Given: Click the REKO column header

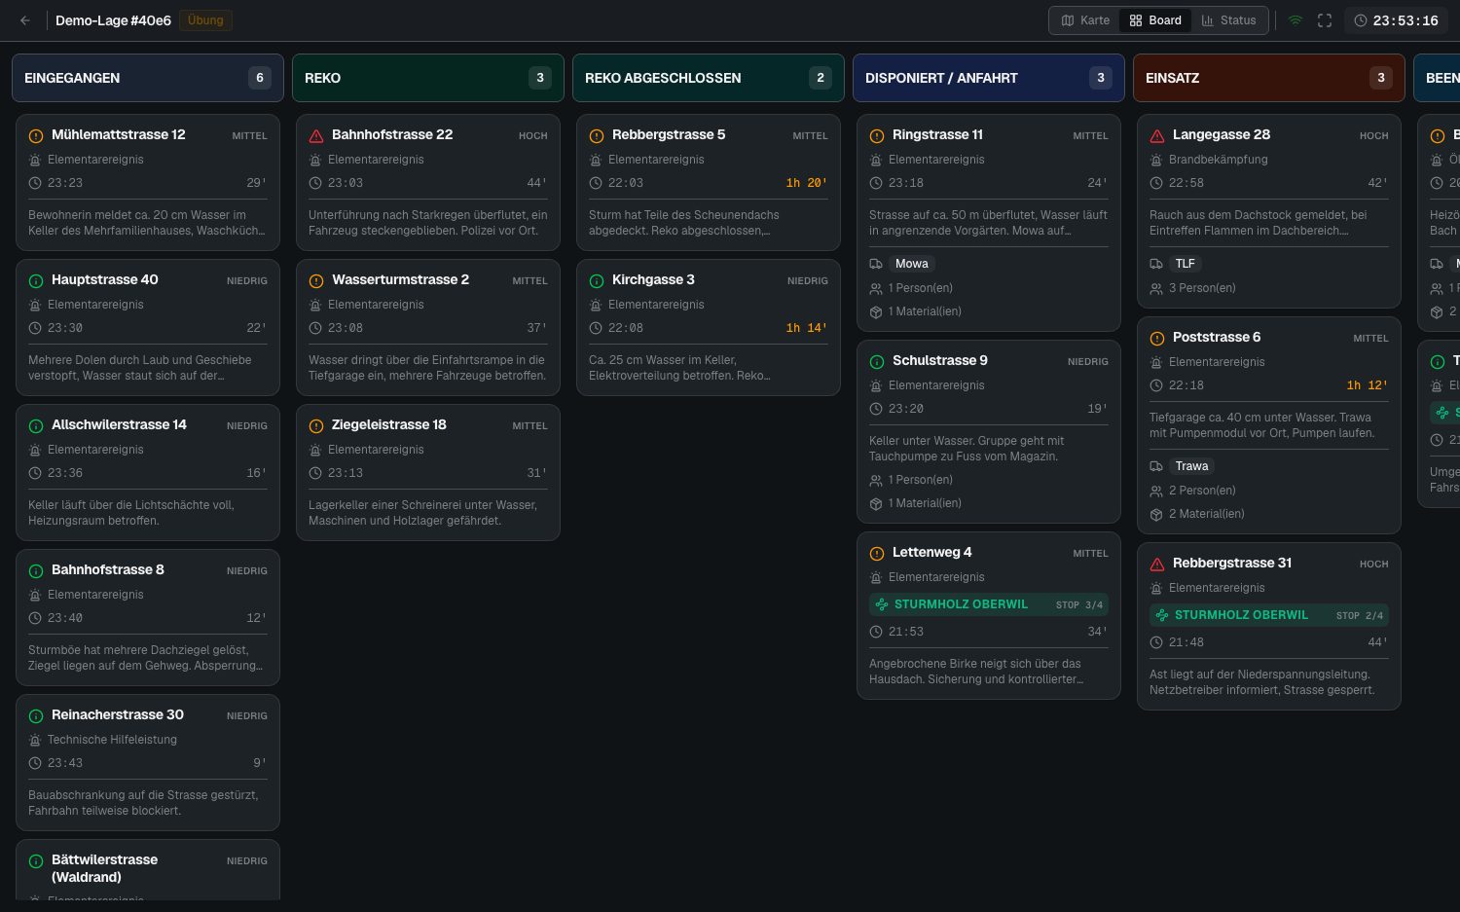Looking at the screenshot, I should click(x=428, y=78).
